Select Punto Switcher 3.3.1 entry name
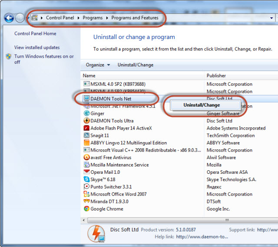278x247 pixels. point(111,187)
